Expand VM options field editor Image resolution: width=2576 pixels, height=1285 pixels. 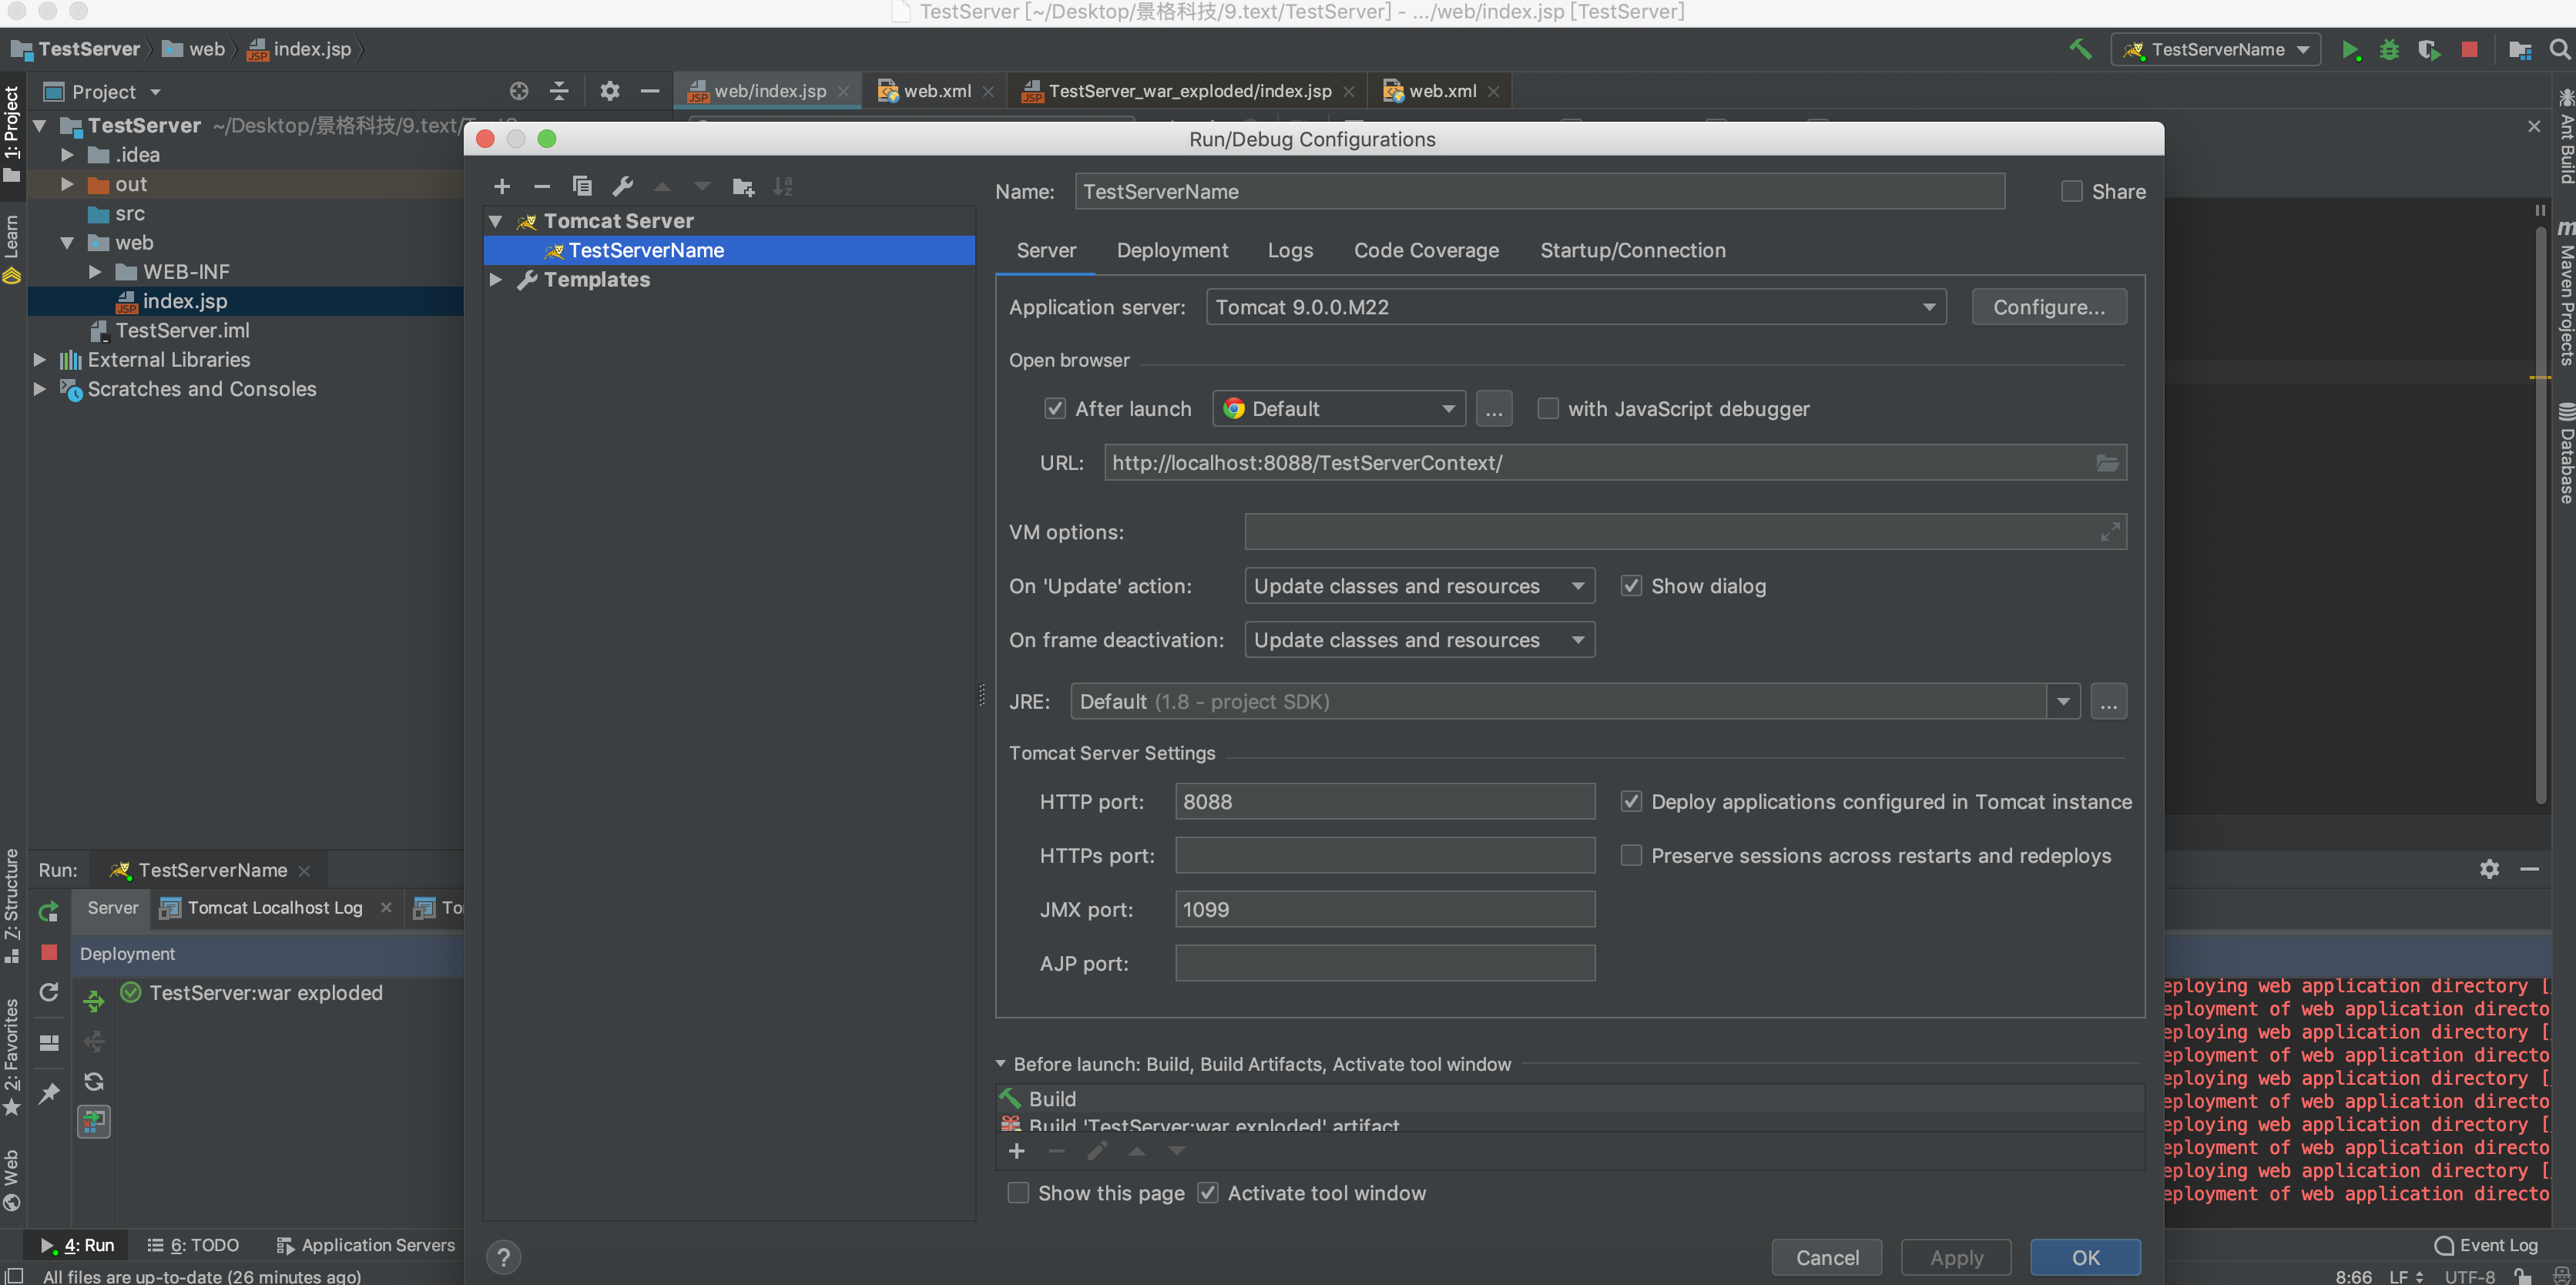pos(2109,532)
